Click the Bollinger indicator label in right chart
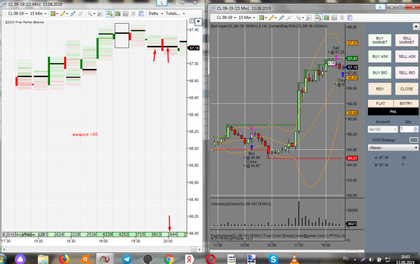 click(239, 26)
